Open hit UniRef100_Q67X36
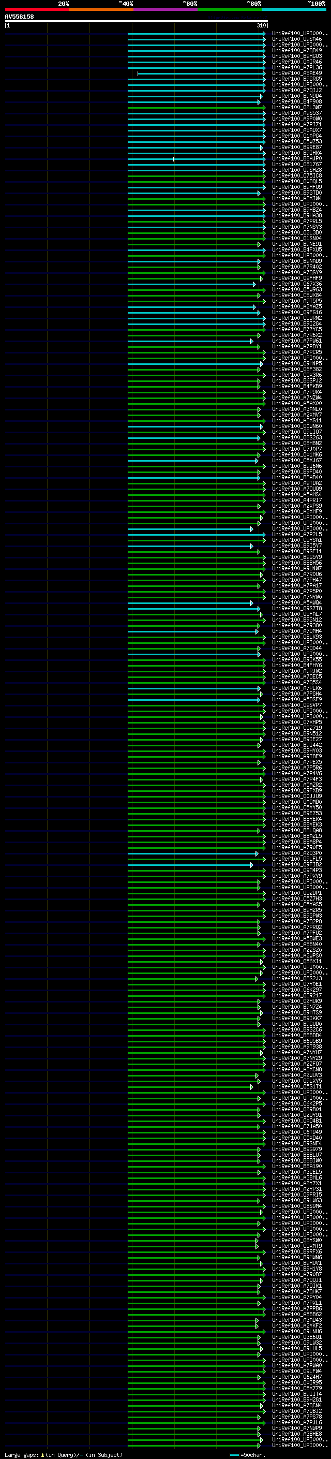 [x=297, y=284]
